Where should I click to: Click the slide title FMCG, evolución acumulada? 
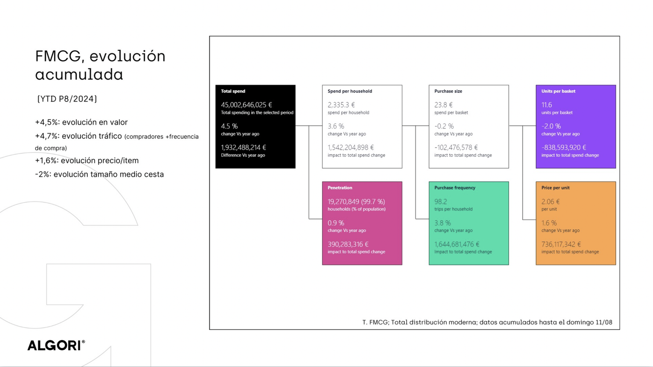[100, 65]
